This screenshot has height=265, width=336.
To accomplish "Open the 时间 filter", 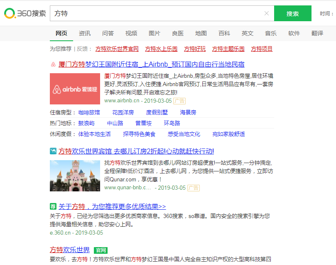I will (327, 13).
